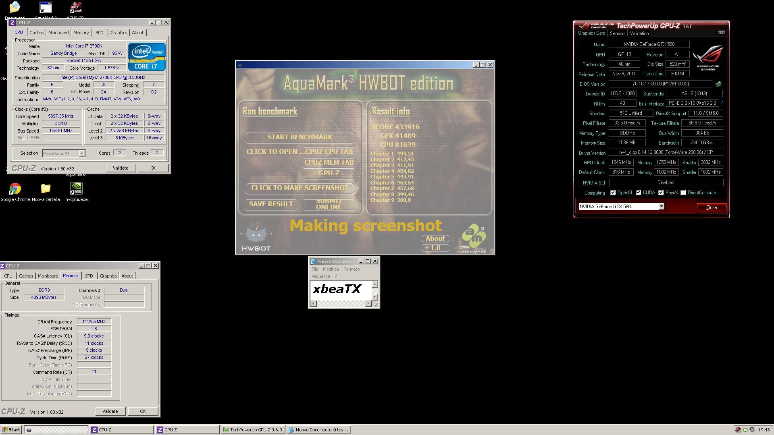The image size is (774, 435).
Task: Click the Start button
Action: (11, 430)
